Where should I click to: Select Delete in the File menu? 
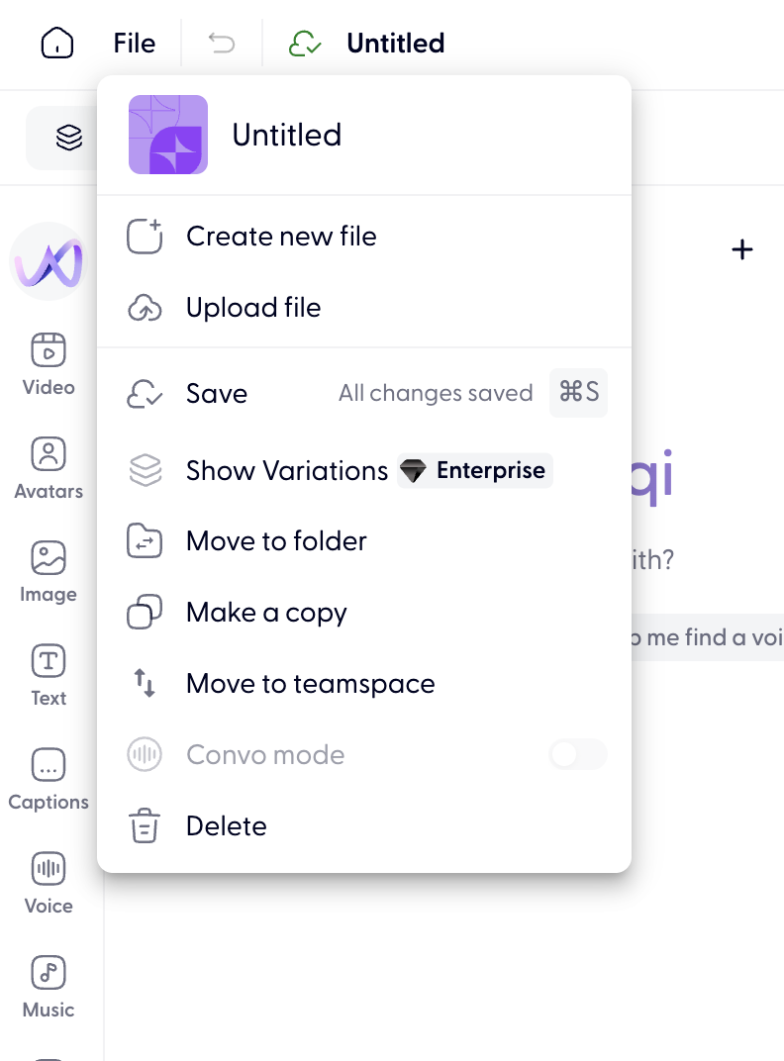point(364,826)
